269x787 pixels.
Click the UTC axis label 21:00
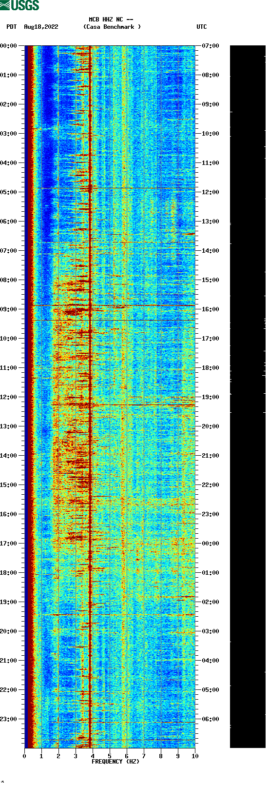click(x=211, y=456)
